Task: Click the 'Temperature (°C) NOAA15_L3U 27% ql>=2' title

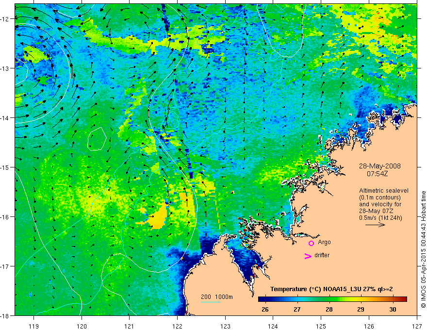Action: pos(331,289)
